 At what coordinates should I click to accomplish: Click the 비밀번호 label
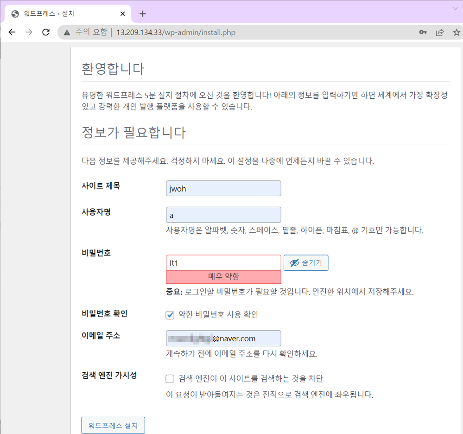pyautogui.click(x=96, y=253)
